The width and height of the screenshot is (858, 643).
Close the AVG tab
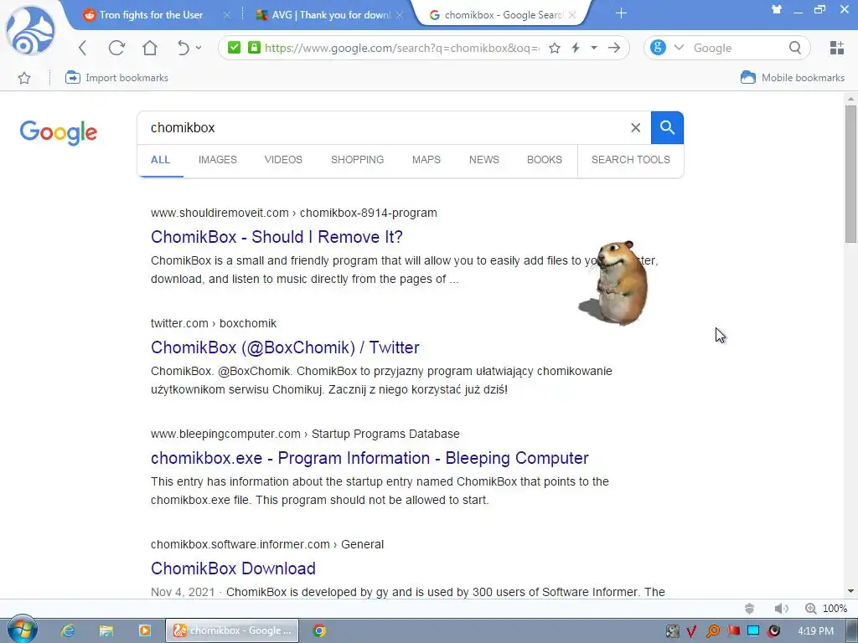400,15
